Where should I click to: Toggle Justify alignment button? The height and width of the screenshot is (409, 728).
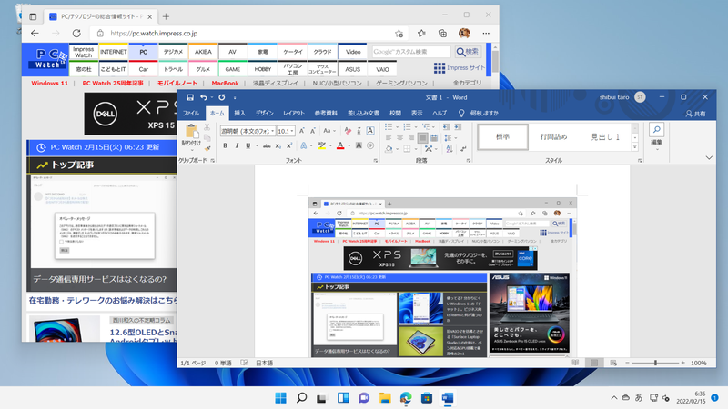[x=422, y=138]
